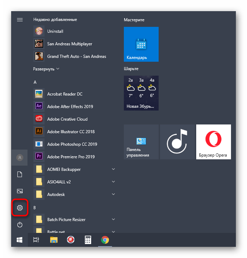Expand the Battle.net folder chevron
This screenshot has width=247, height=258.
click(x=113, y=232)
